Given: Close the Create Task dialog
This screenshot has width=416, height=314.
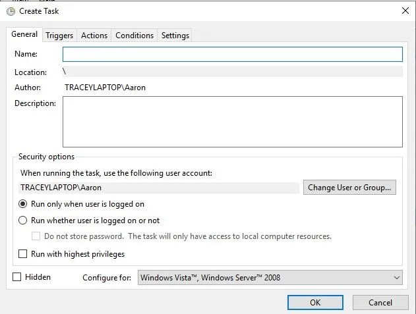Looking at the screenshot, I should point(403,11).
